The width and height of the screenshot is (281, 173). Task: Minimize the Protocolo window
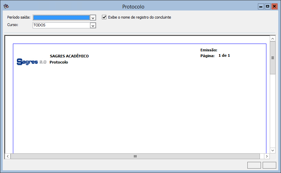(x=261, y=6)
